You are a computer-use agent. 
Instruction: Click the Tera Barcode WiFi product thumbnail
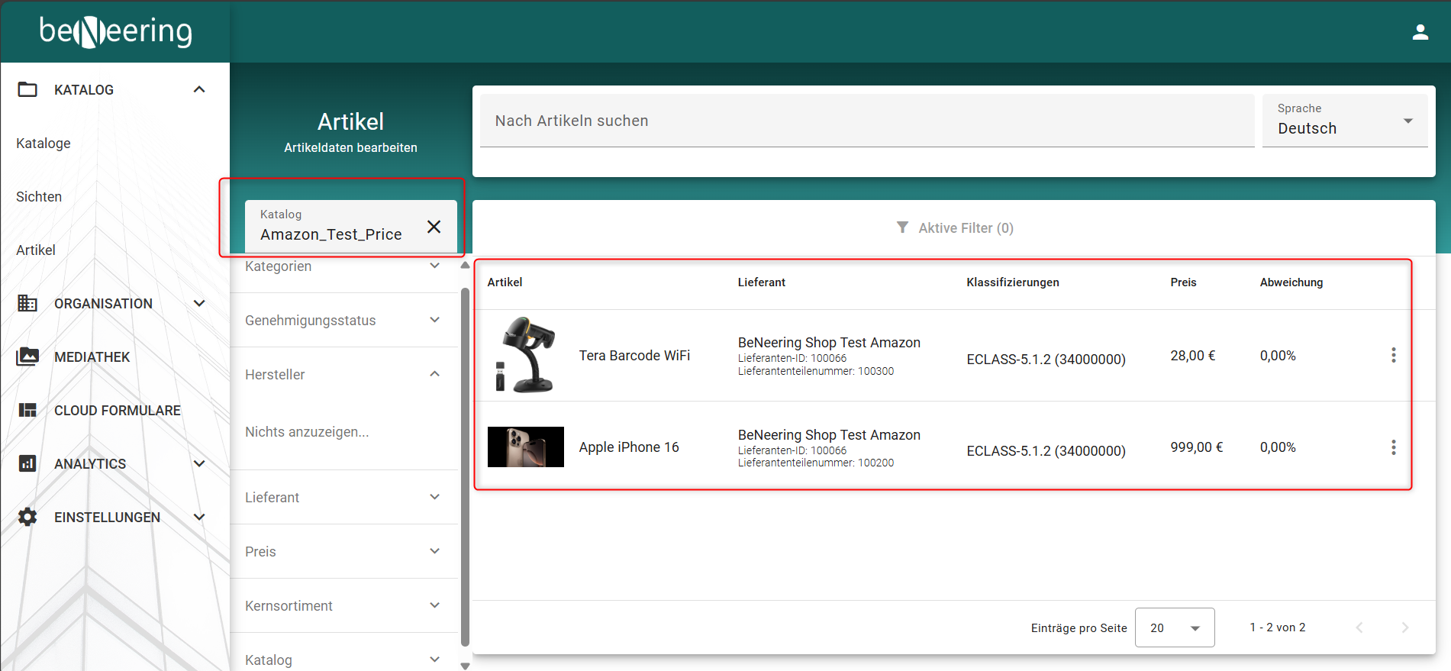[x=525, y=355]
